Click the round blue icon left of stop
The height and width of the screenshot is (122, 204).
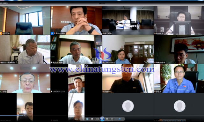(87, 119)
